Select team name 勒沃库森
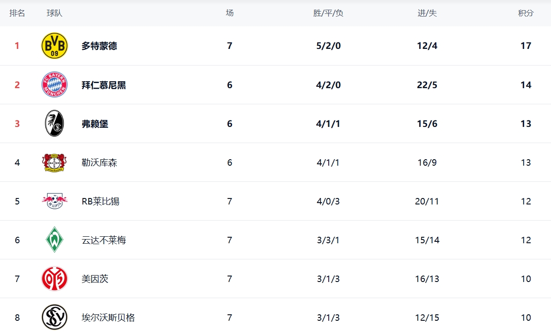Viewport: 551px width, 336px height. 99,162
